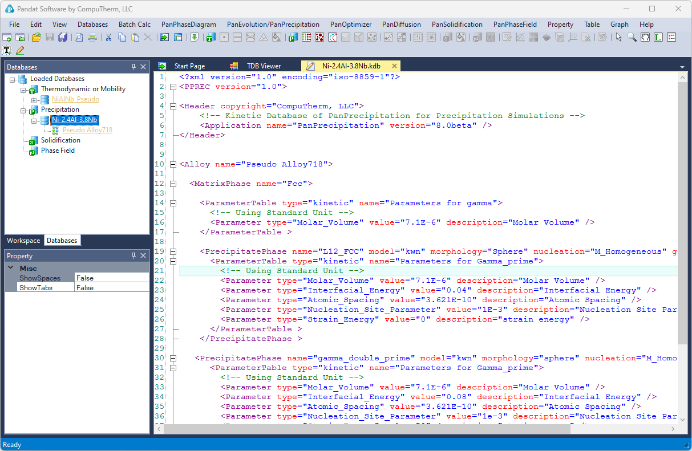Image resolution: width=692 pixels, height=451 pixels.
Task: Switch to the Workspace panel tab
Action: [23, 241]
